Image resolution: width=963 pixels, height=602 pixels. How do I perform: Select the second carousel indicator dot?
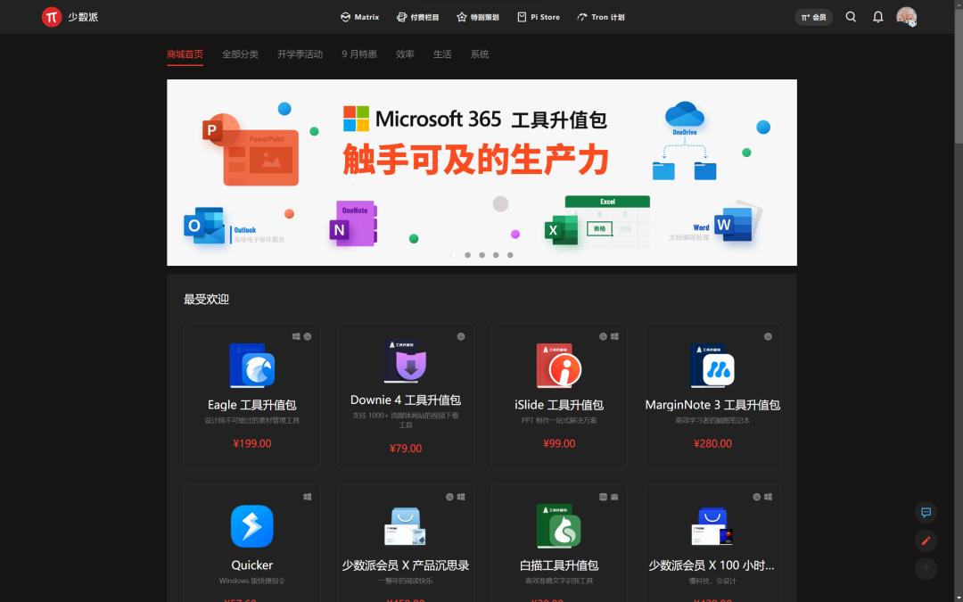click(x=467, y=254)
